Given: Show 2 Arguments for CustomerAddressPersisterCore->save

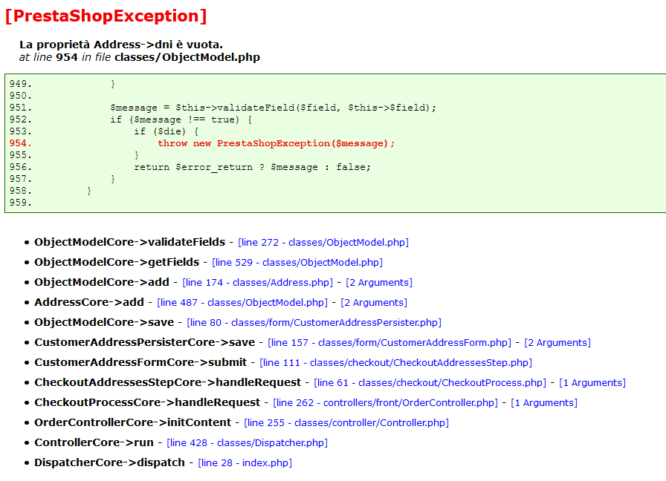Looking at the screenshot, I should pos(557,342).
